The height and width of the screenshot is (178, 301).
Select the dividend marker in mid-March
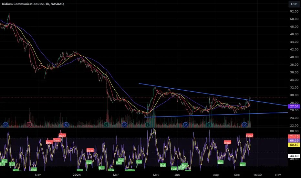124,125
